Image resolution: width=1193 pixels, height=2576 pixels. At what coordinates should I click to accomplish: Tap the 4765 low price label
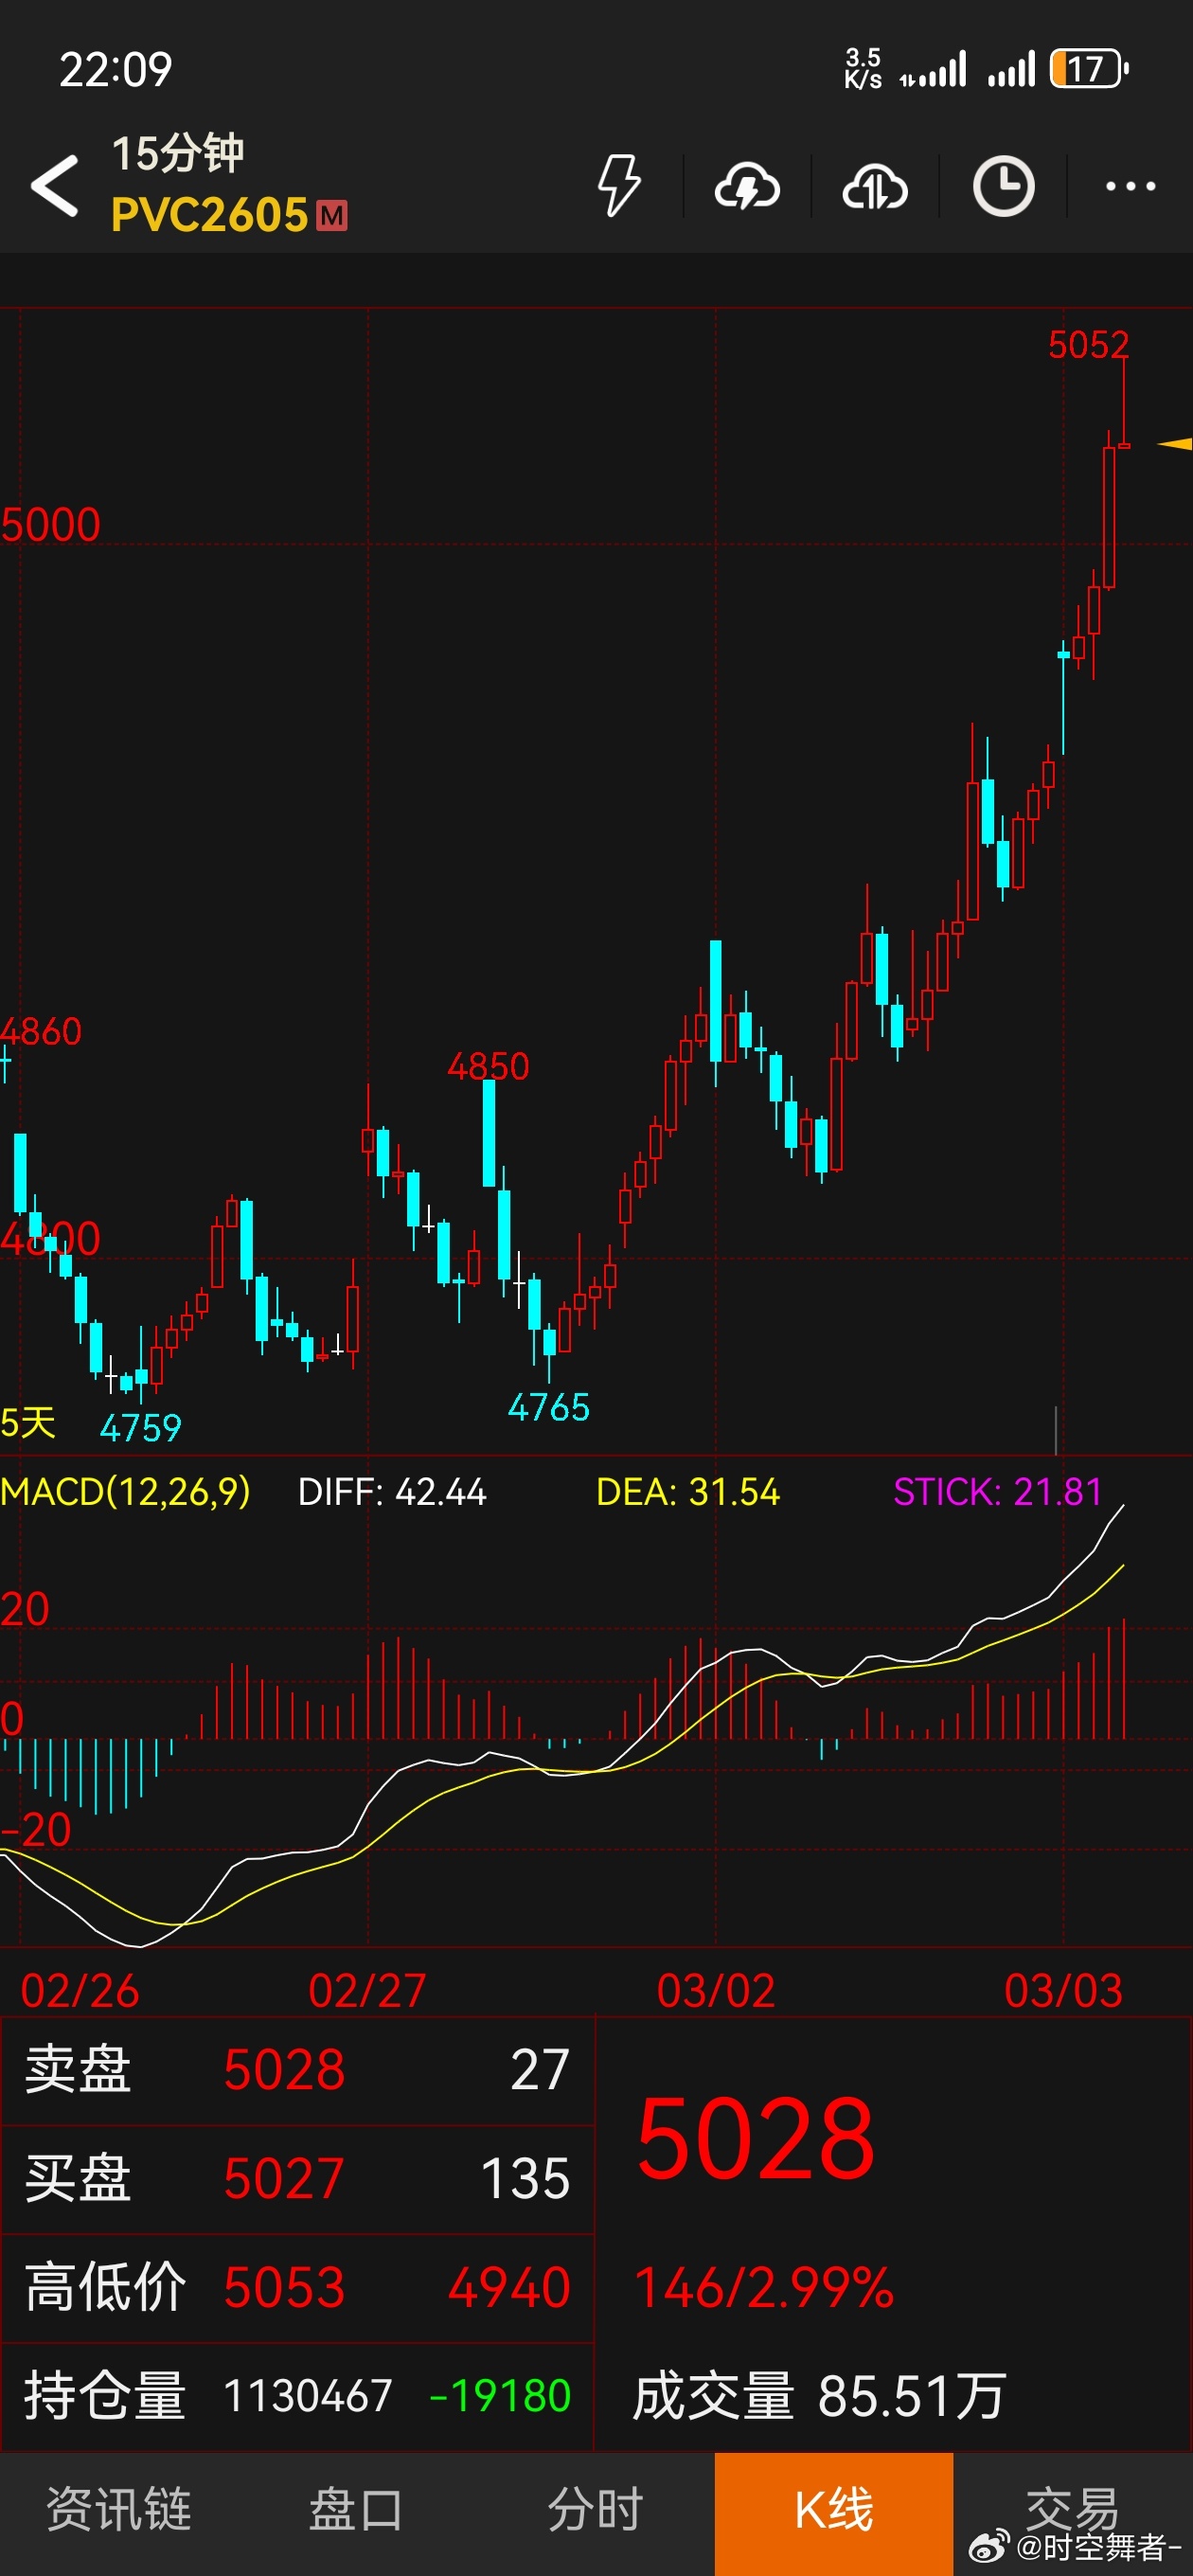(549, 1408)
